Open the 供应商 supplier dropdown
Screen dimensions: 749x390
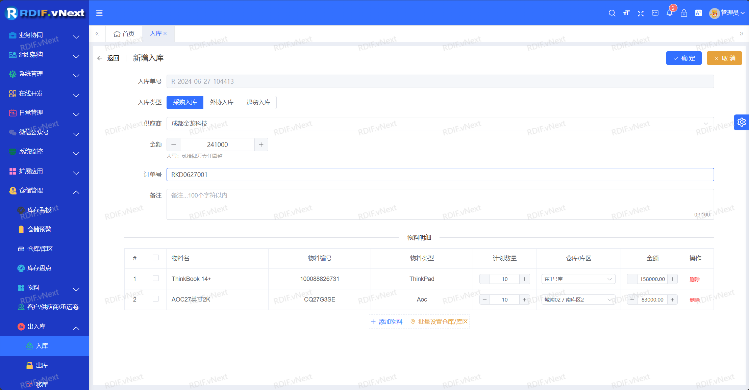coord(440,124)
